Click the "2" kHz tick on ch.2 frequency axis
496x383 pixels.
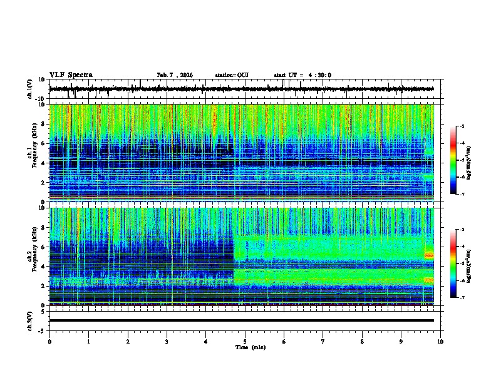tap(43, 286)
